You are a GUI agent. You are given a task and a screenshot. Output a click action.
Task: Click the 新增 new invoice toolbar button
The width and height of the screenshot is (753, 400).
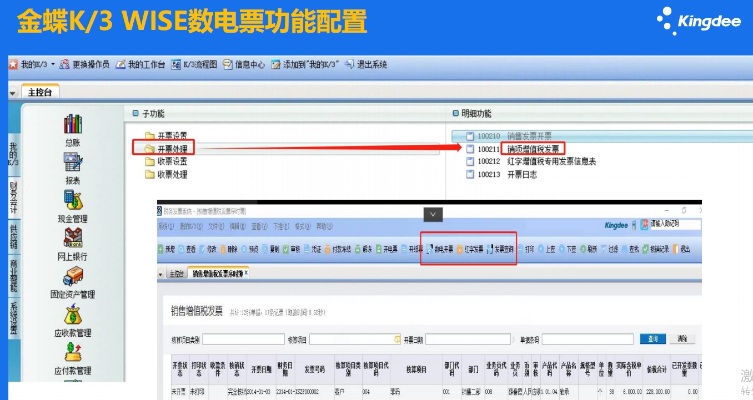click(167, 250)
